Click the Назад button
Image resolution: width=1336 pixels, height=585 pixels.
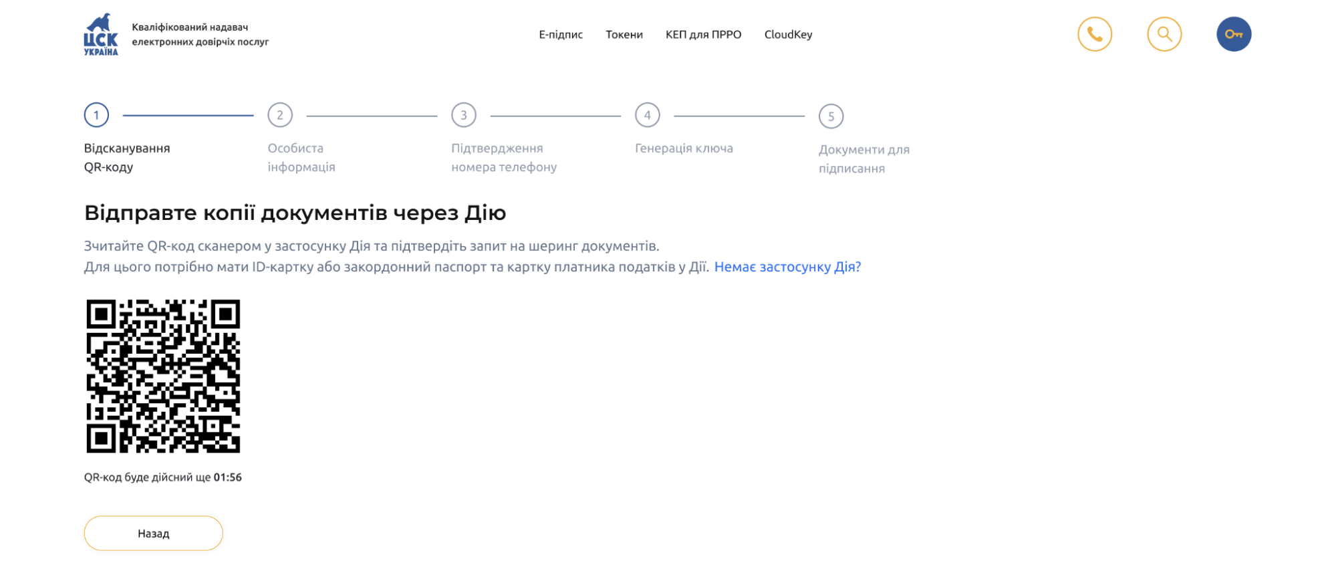click(153, 534)
